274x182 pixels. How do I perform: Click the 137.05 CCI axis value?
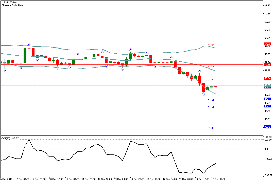tap(268, 138)
